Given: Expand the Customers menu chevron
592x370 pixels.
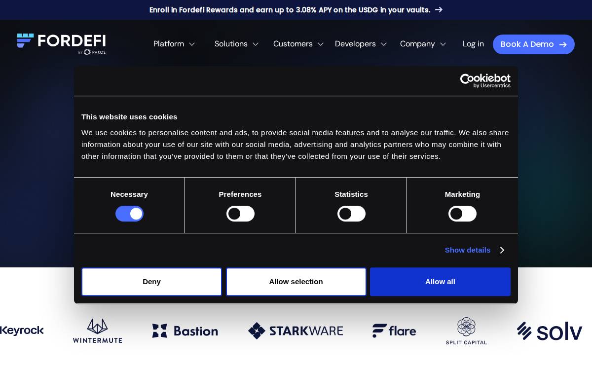Looking at the screenshot, I should click(321, 44).
